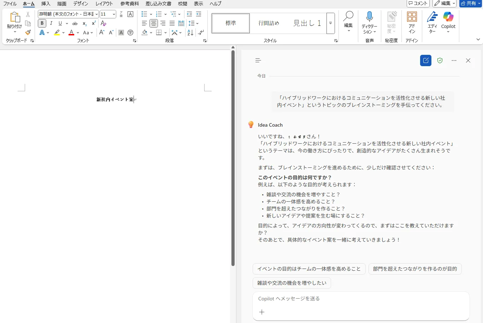Open the font size dropdown
This screenshot has height=323, width=483.
(113, 14)
